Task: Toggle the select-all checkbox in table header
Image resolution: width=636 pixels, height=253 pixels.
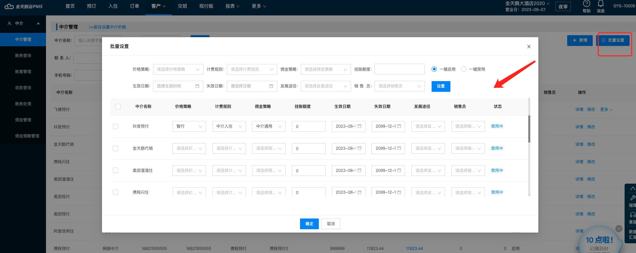Action: pos(118,107)
